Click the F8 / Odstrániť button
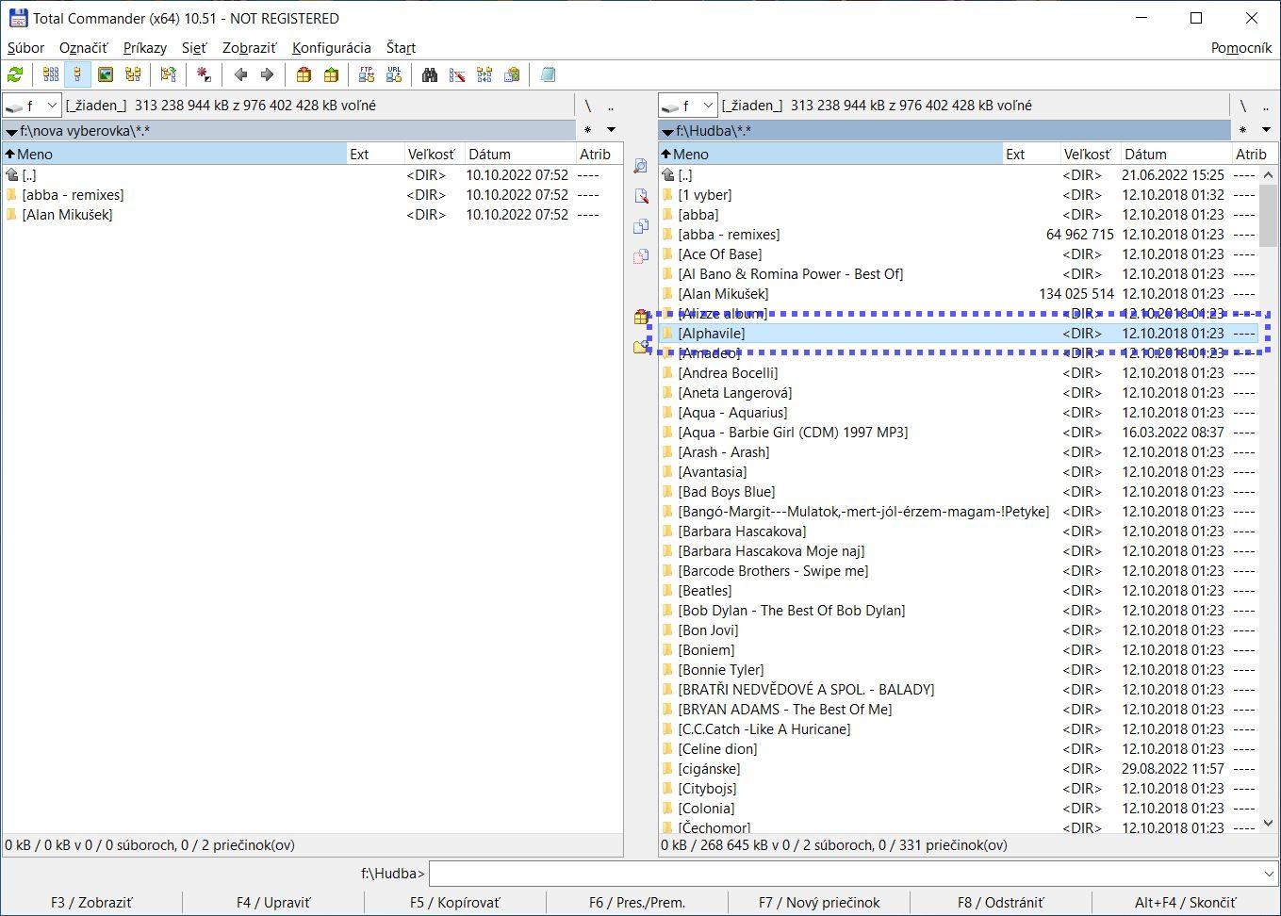 (x=1001, y=902)
